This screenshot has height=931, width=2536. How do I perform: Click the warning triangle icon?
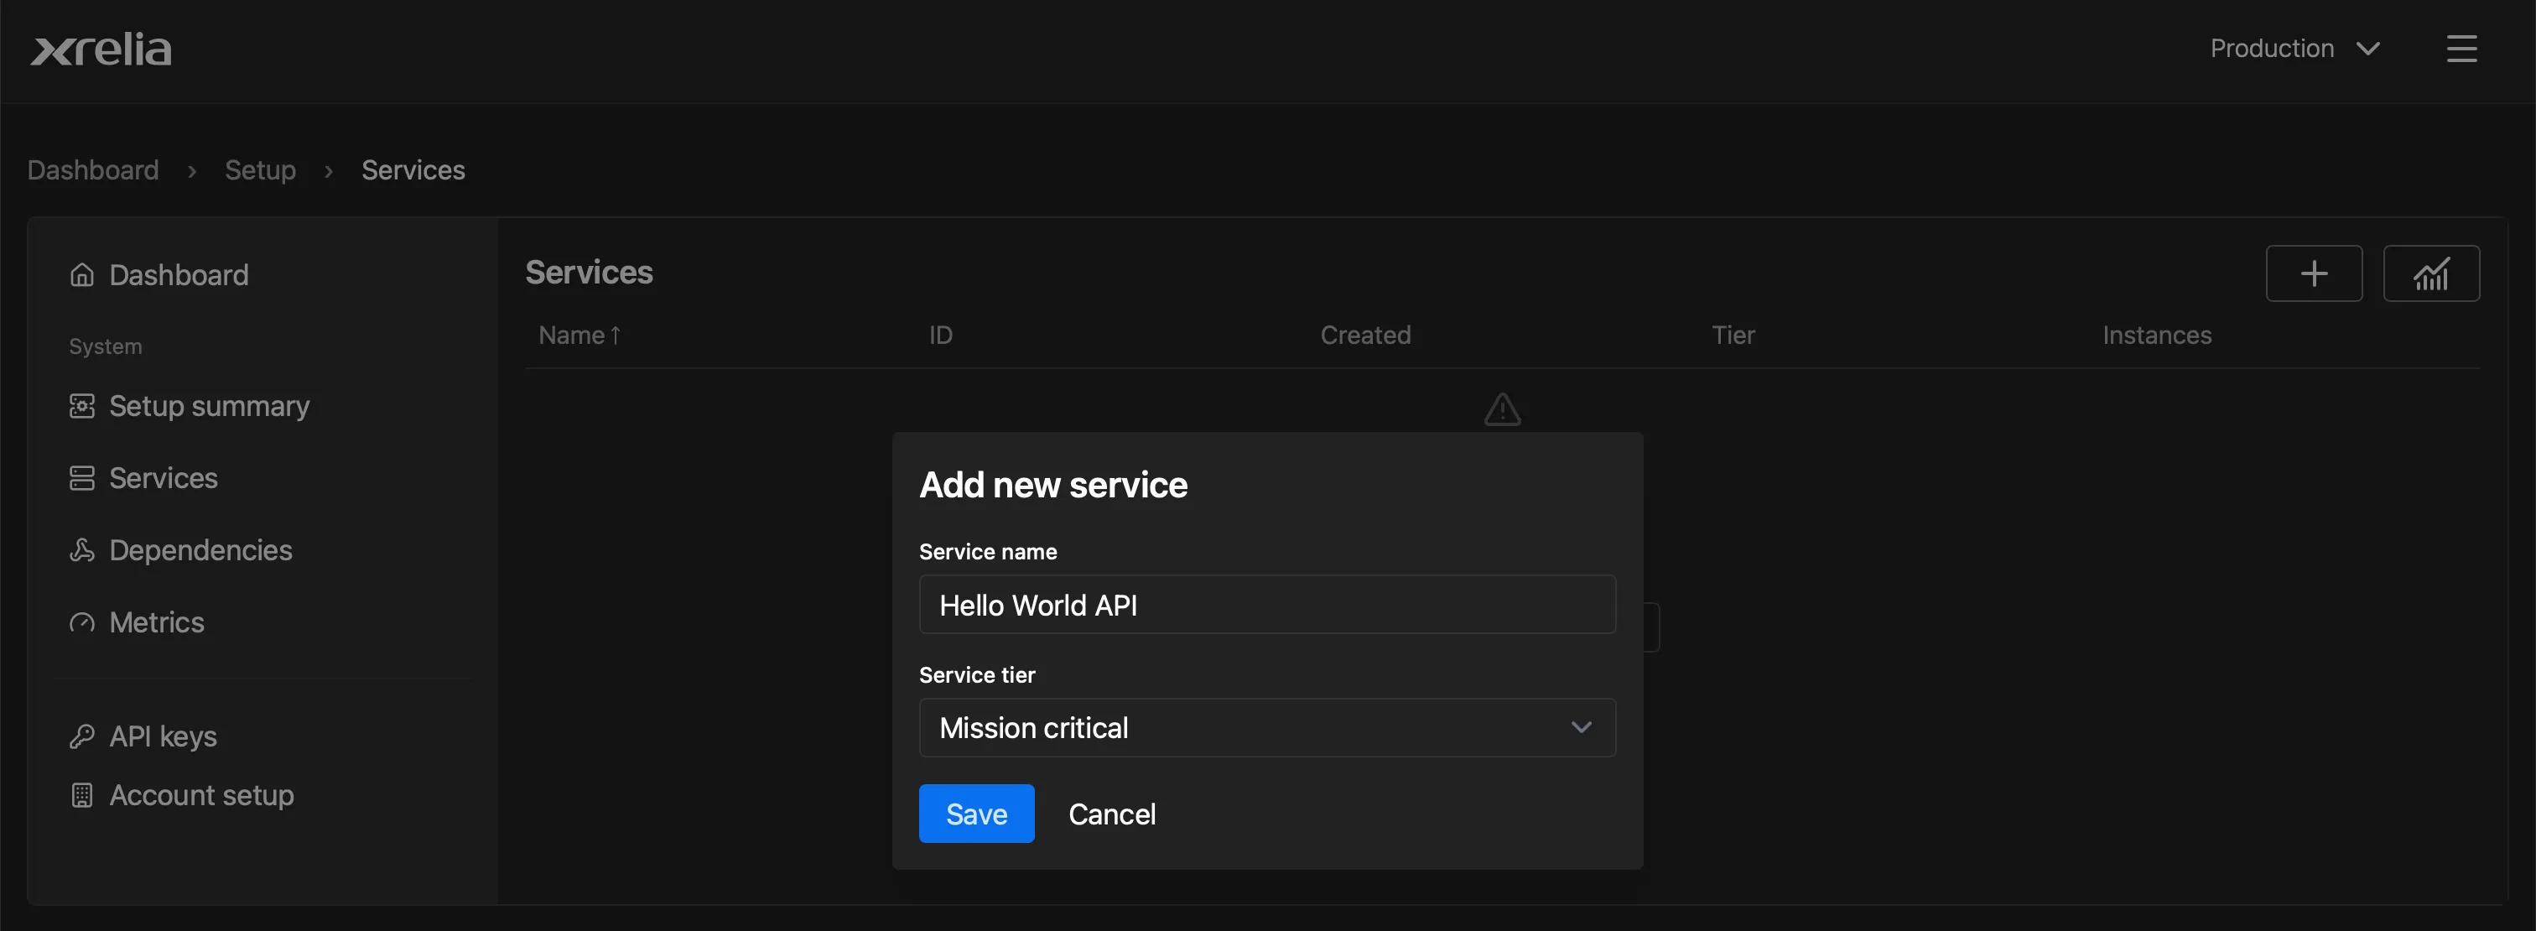[1502, 408]
